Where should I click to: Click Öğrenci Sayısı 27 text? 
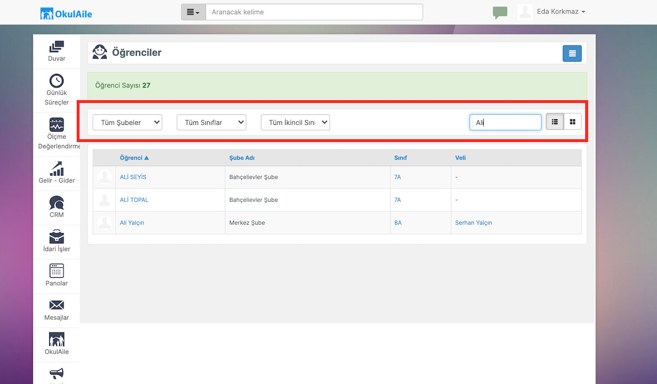(123, 86)
